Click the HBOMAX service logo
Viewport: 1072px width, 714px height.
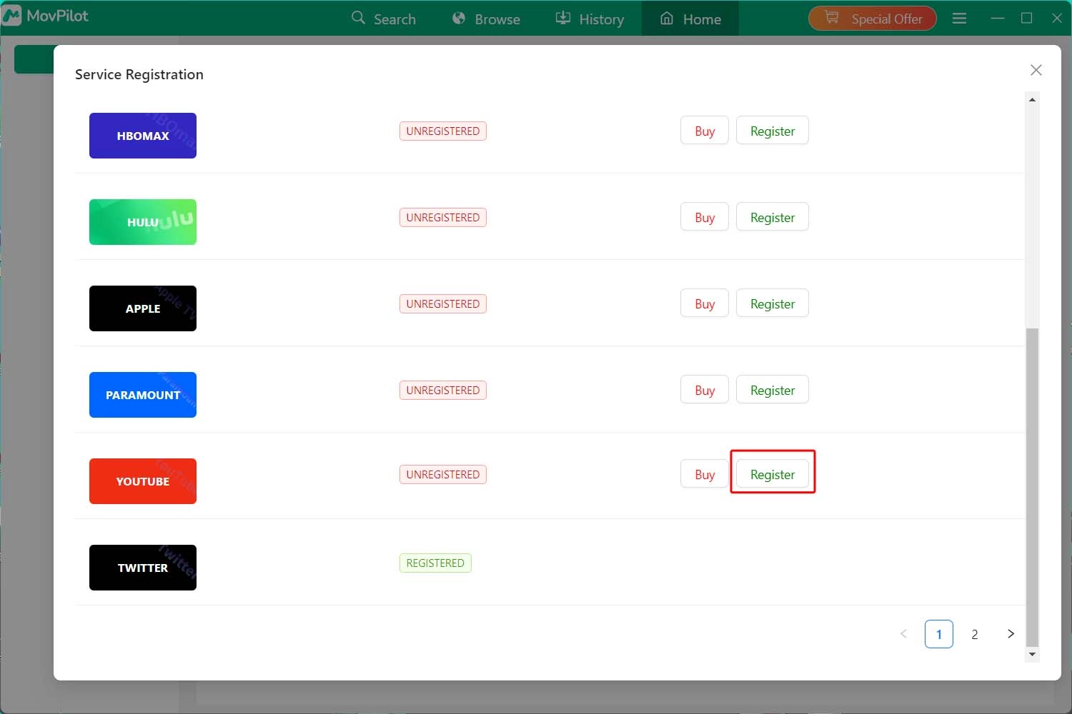coord(142,135)
